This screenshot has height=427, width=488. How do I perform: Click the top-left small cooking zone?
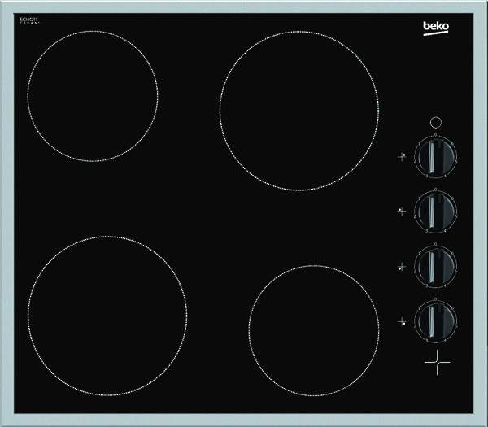click(91, 95)
